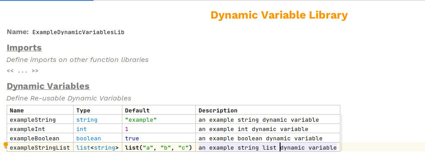Image resolution: width=425 pixels, height=162 pixels.
Task: Click the intention lightbulb icon beside exampleStringList
Action: [6, 145]
